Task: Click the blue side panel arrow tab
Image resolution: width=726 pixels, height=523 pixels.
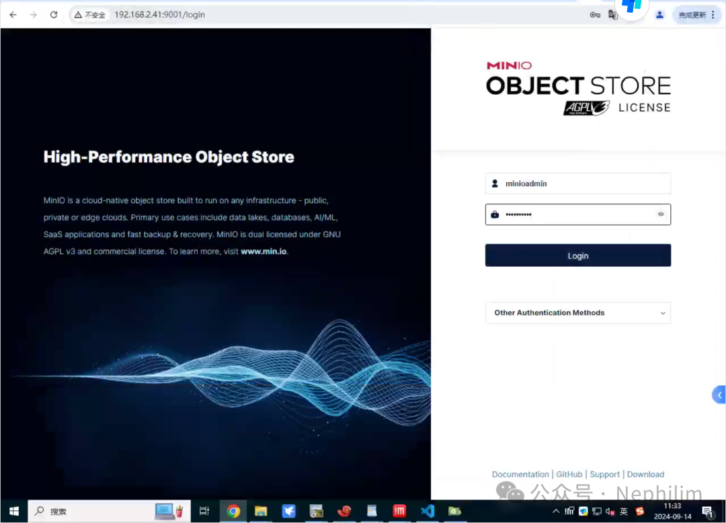Action: tap(719, 395)
